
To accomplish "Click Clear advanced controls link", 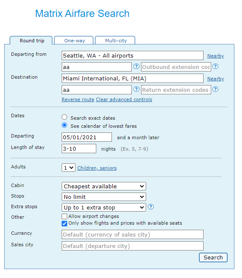I will click(x=124, y=99).
